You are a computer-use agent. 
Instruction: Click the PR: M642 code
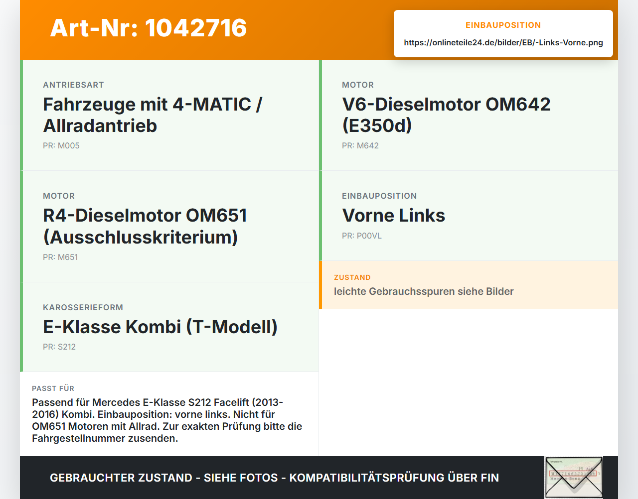tap(360, 145)
